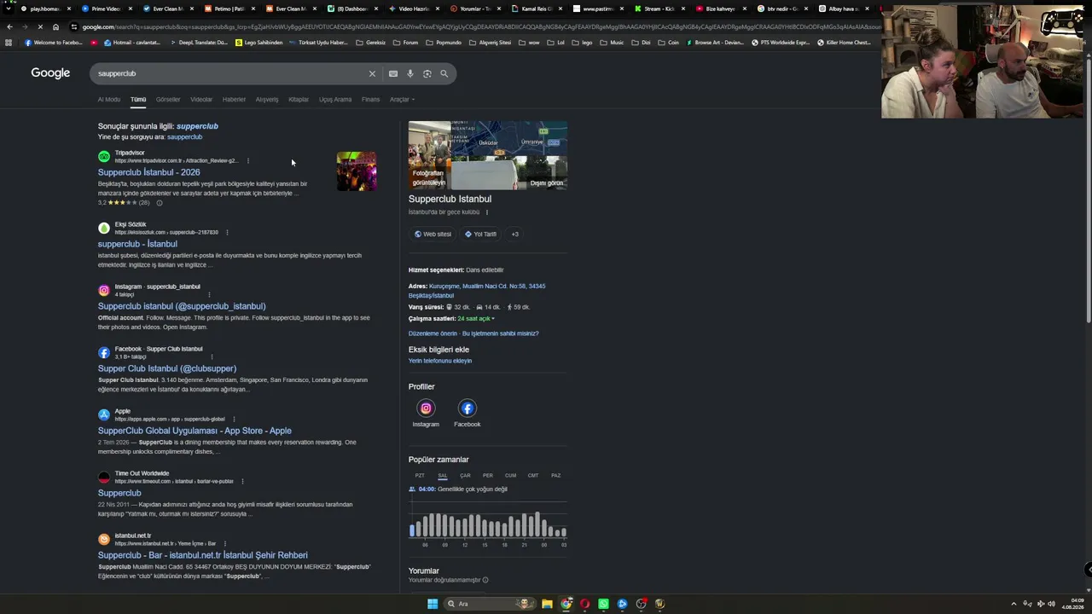Viewport: 1092px width, 614px height.
Task: Switch to the Alışveriş tab
Action: point(267,100)
